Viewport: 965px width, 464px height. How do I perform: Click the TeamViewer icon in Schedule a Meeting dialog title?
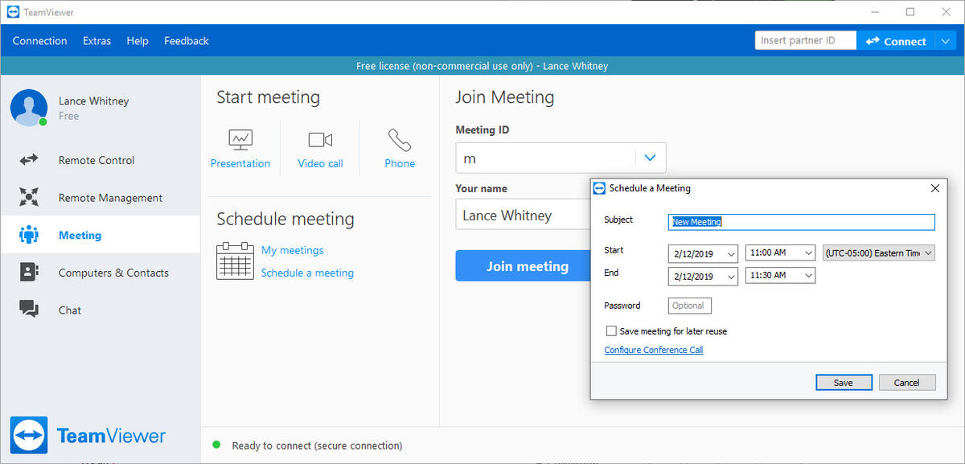point(599,188)
